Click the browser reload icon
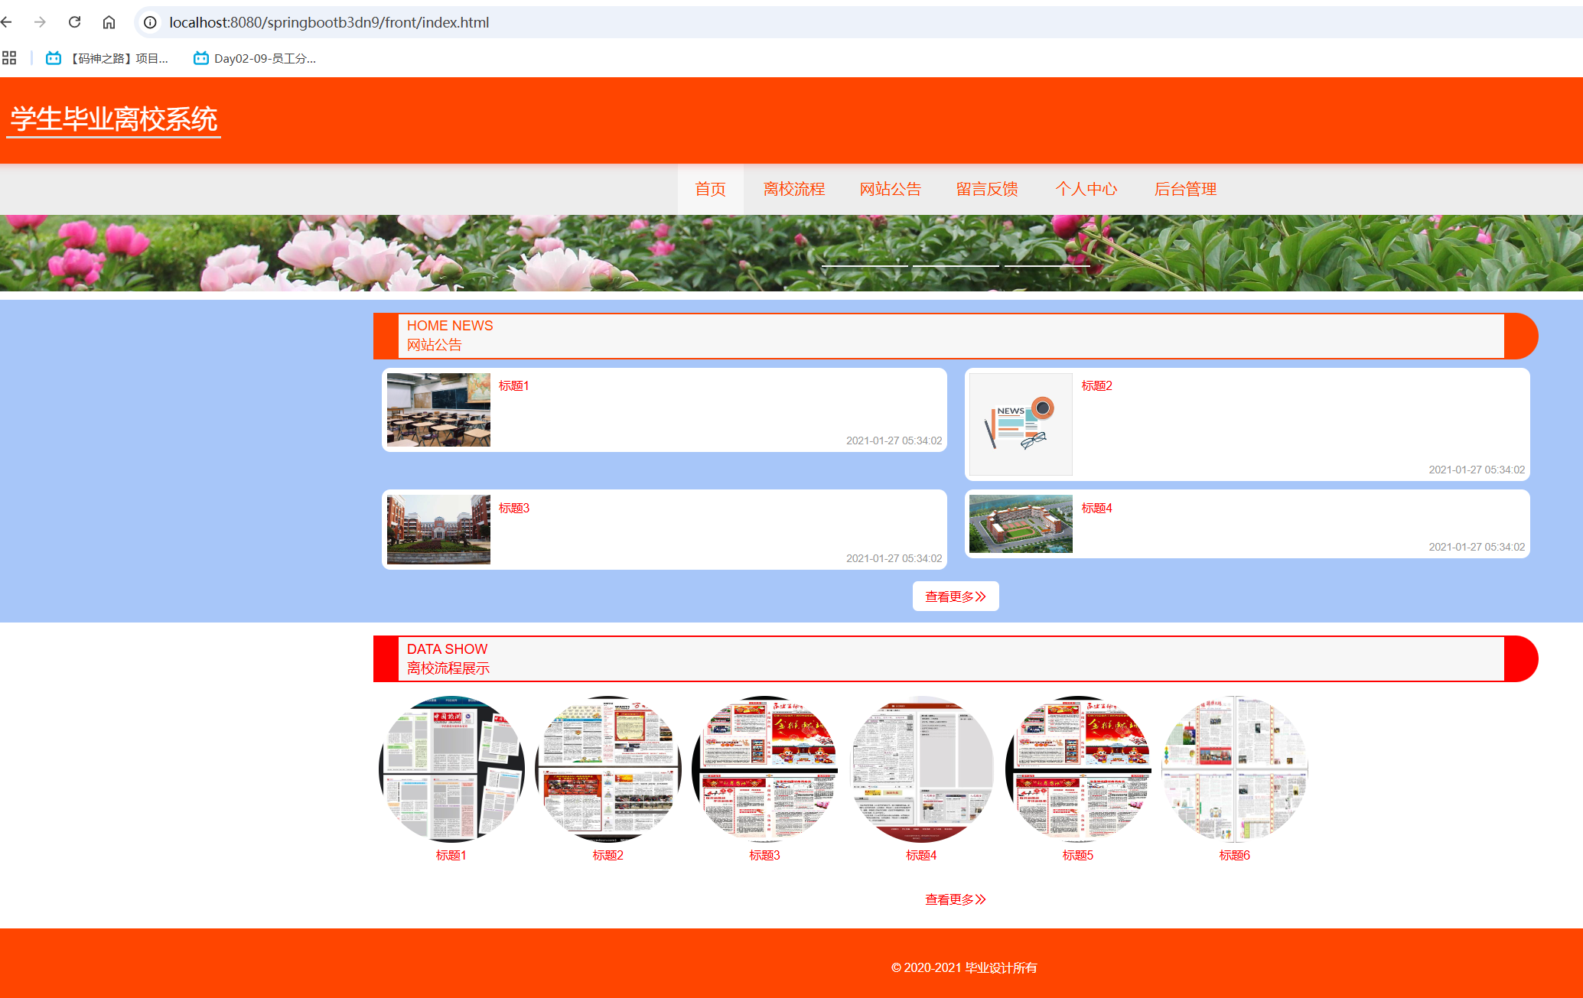This screenshot has height=998, width=1583. click(74, 22)
